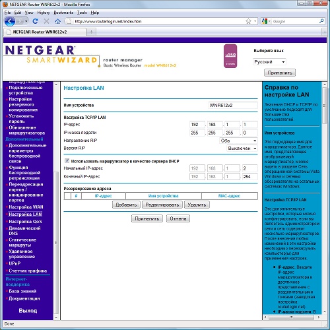Expand the Направление RIP dropdown
The height and width of the screenshot is (330, 330).
pos(238,141)
